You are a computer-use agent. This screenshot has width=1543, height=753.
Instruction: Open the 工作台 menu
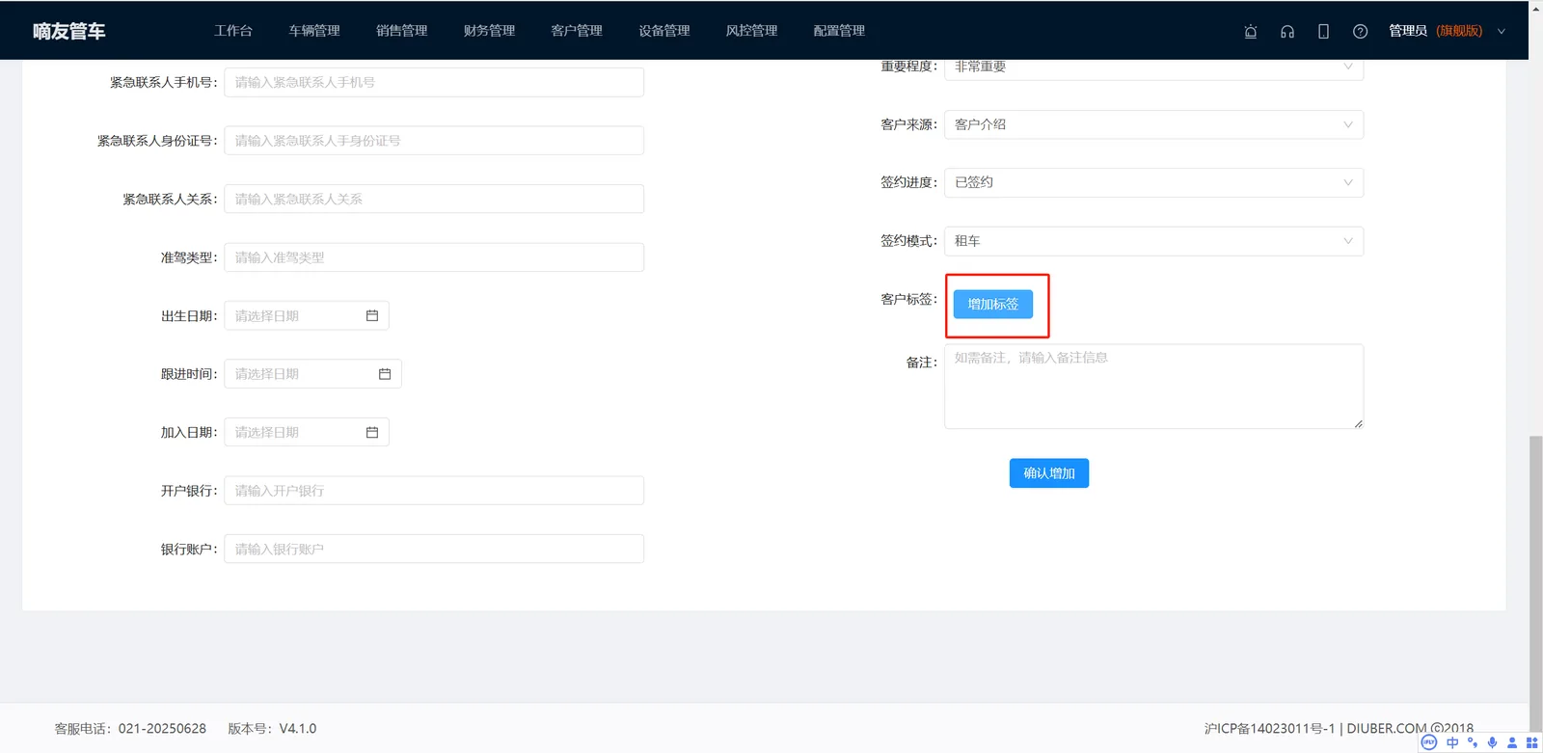[x=233, y=31]
